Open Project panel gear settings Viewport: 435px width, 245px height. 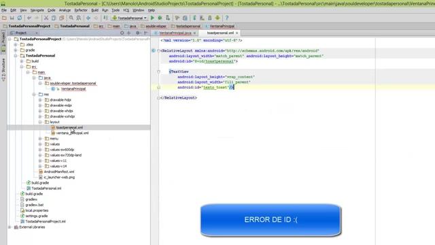[x=138, y=33]
